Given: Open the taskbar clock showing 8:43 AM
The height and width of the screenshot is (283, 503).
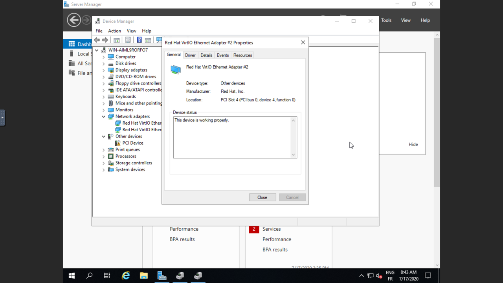Looking at the screenshot, I should pyautogui.click(x=409, y=276).
